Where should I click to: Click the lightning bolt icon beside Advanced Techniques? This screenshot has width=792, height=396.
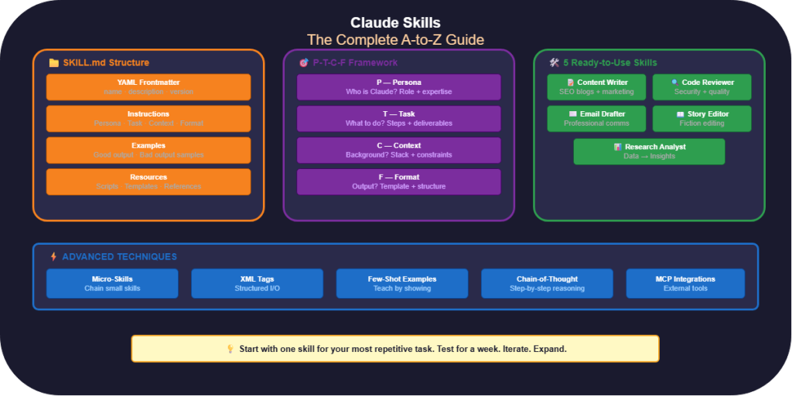pos(53,257)
